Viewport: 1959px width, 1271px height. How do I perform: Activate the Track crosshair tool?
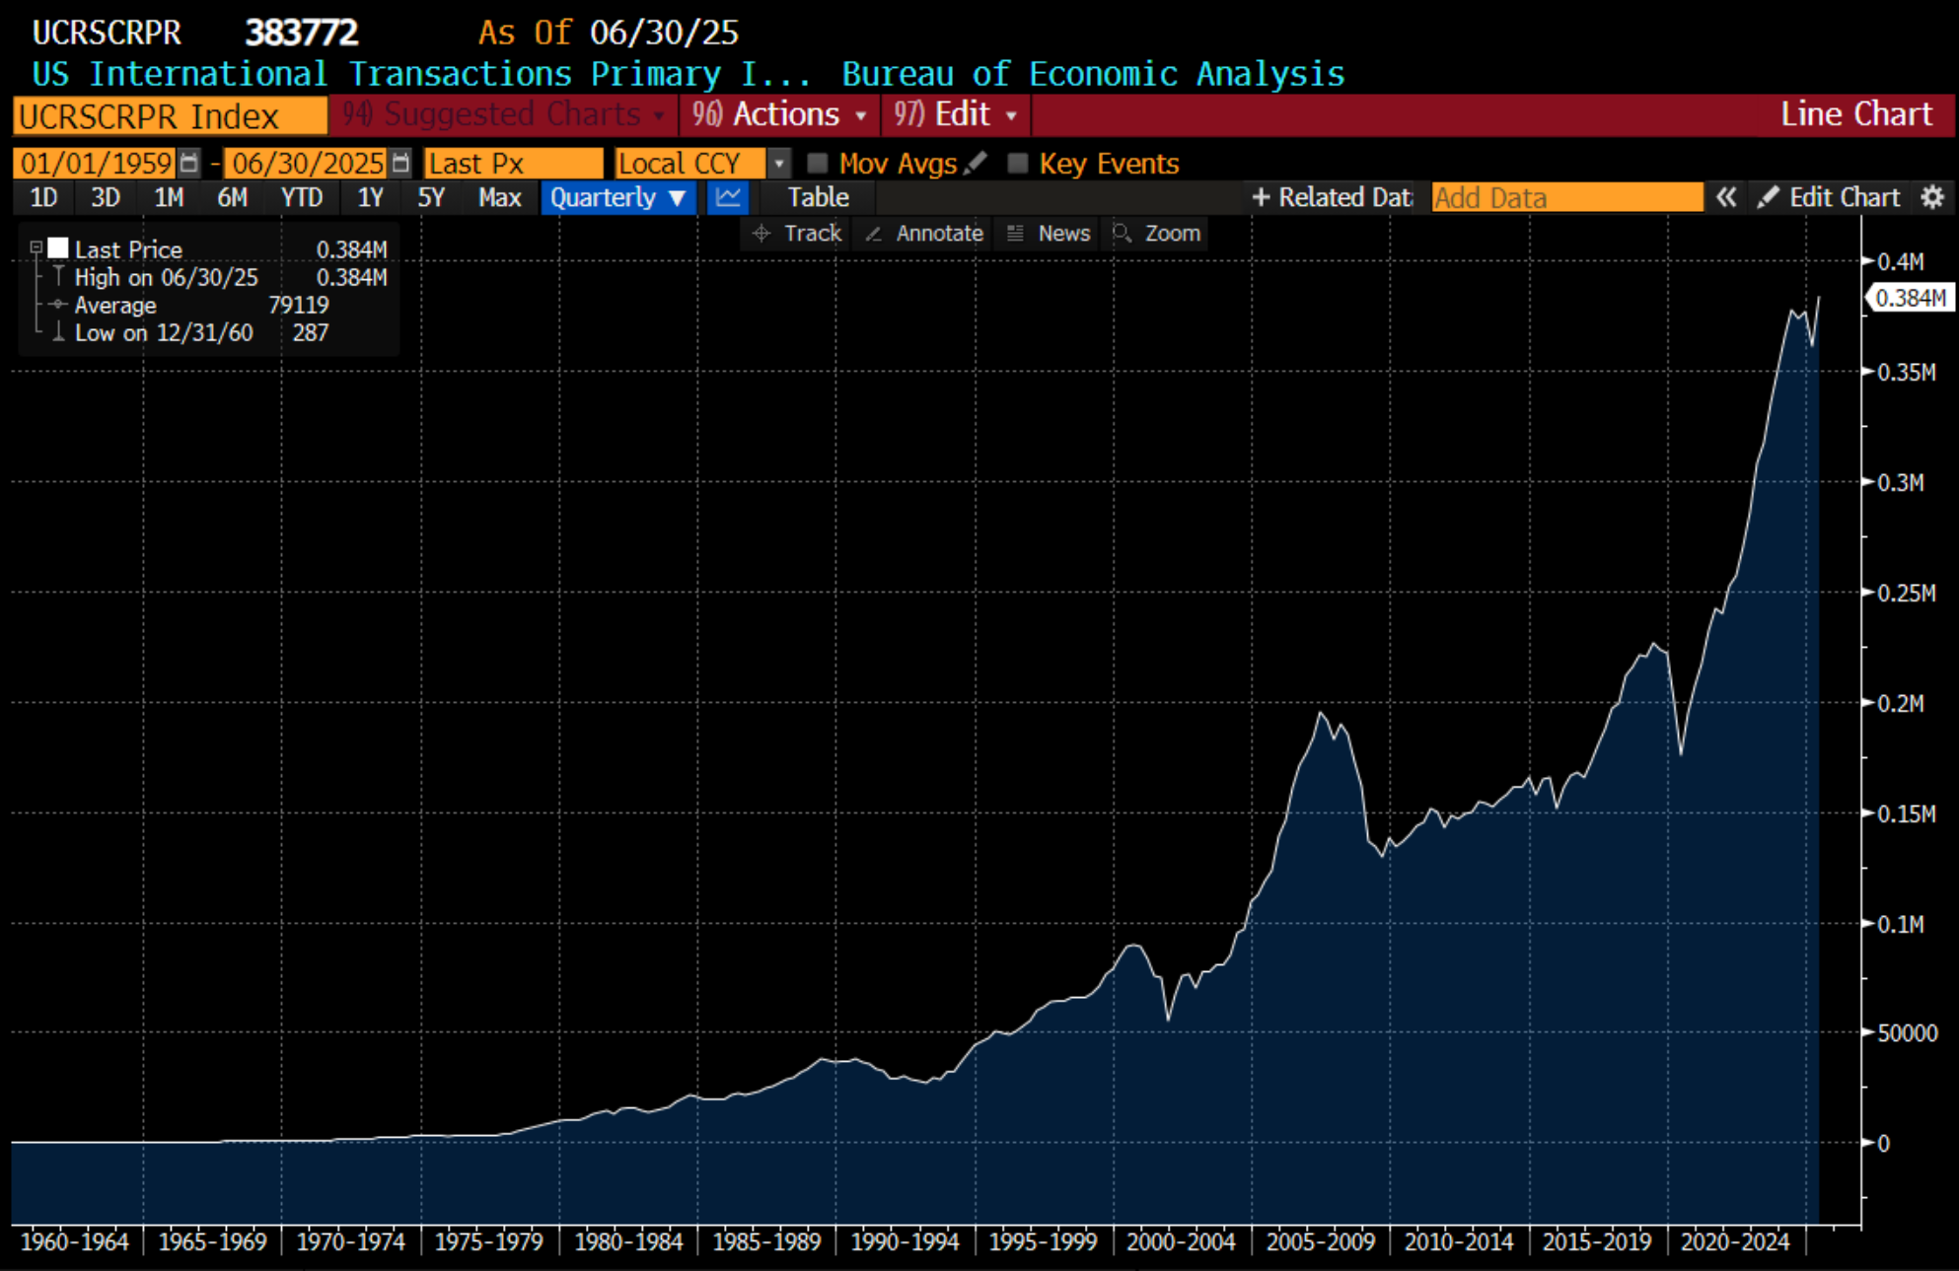pos(797,234)
